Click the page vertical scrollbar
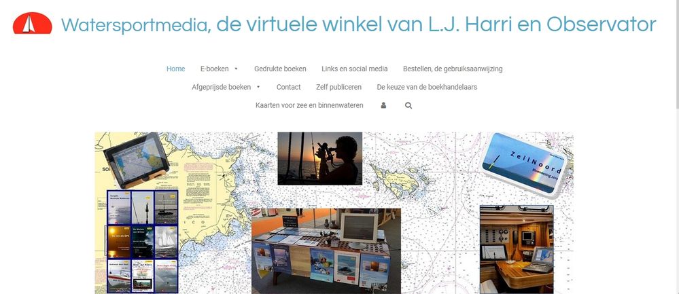 pyautogui.click(x=676, y=147)
